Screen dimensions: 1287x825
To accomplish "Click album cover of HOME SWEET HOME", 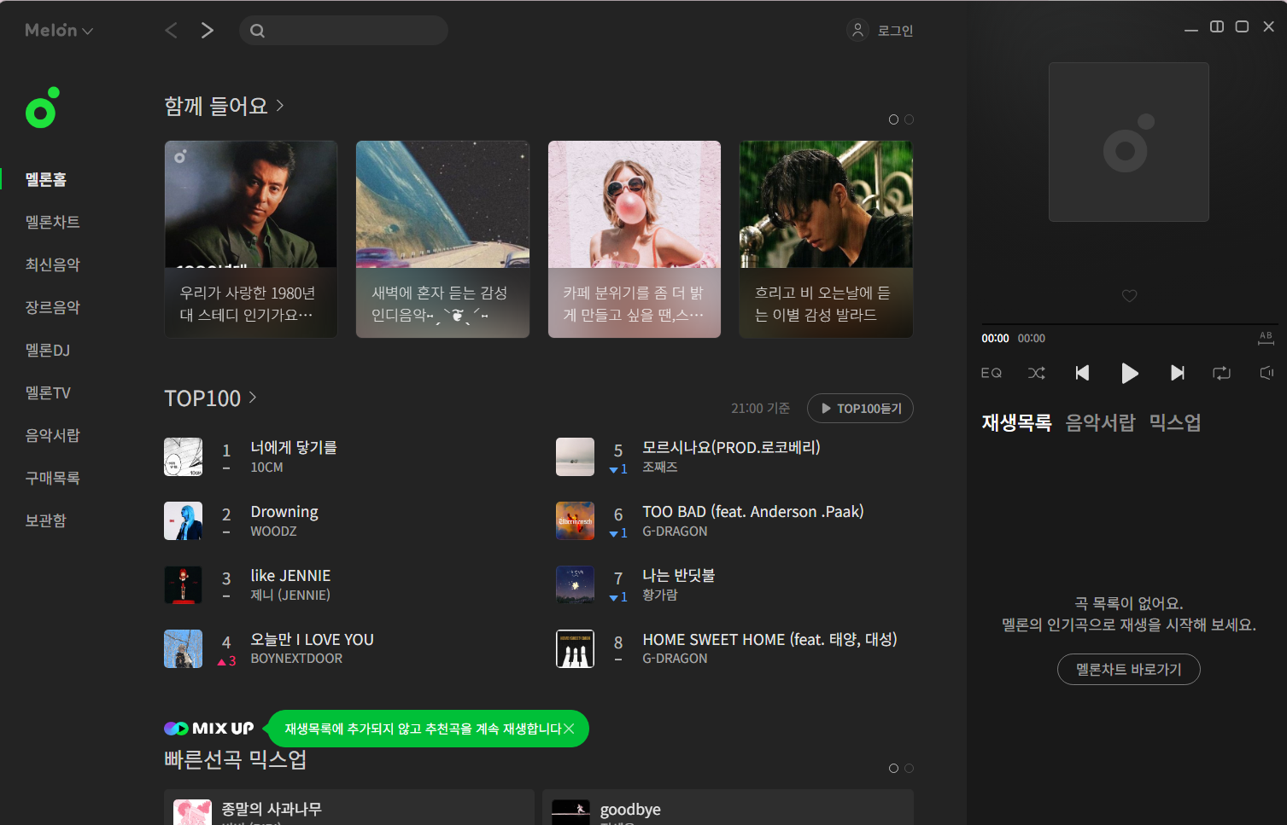I will click(575, 648).
